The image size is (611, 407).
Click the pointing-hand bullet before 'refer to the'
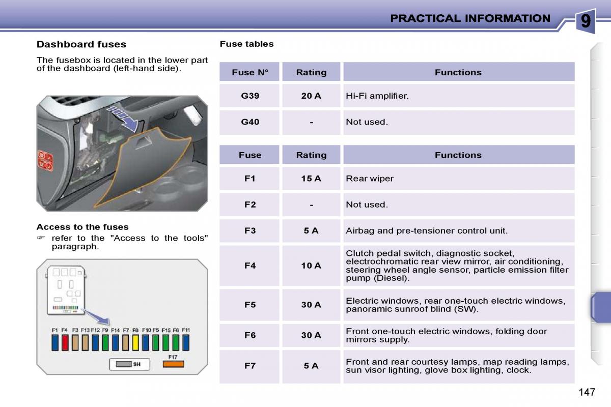coord(41,238)
